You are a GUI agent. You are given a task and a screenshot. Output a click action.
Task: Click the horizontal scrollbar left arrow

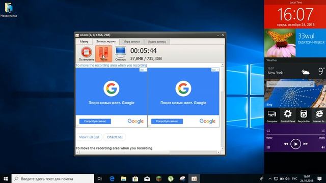77,152
